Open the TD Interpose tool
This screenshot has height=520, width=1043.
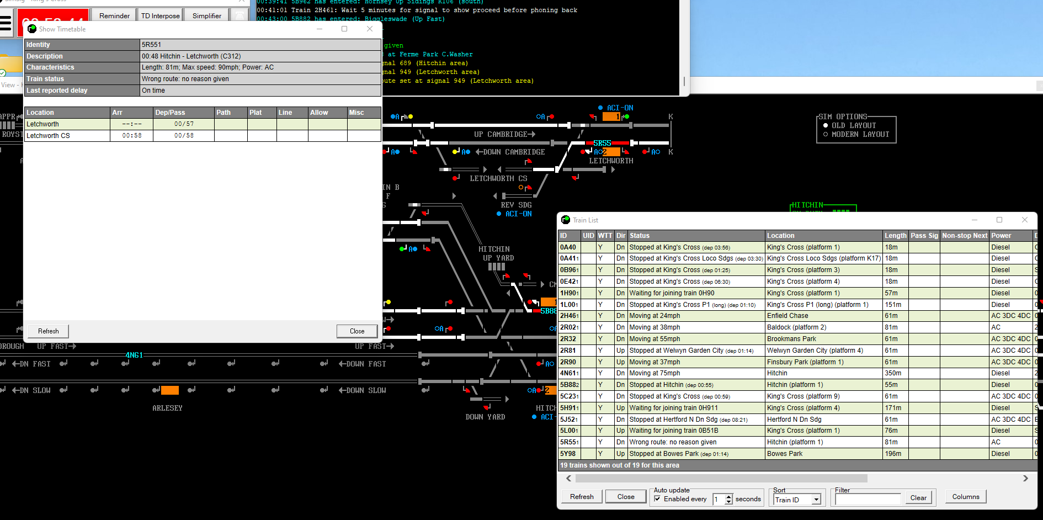[160, 15]
